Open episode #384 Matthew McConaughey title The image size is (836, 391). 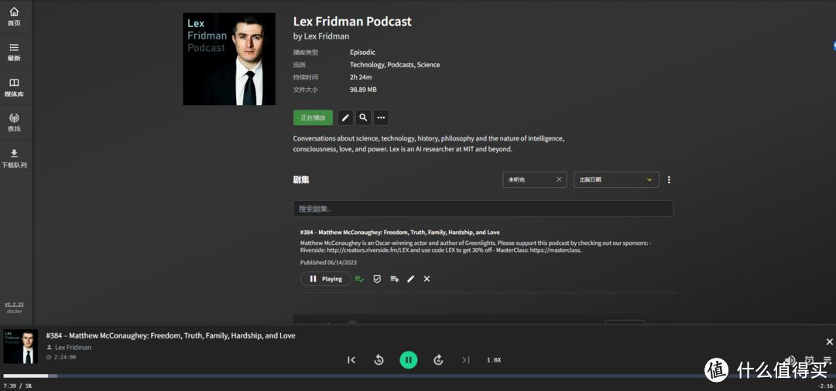400,233
